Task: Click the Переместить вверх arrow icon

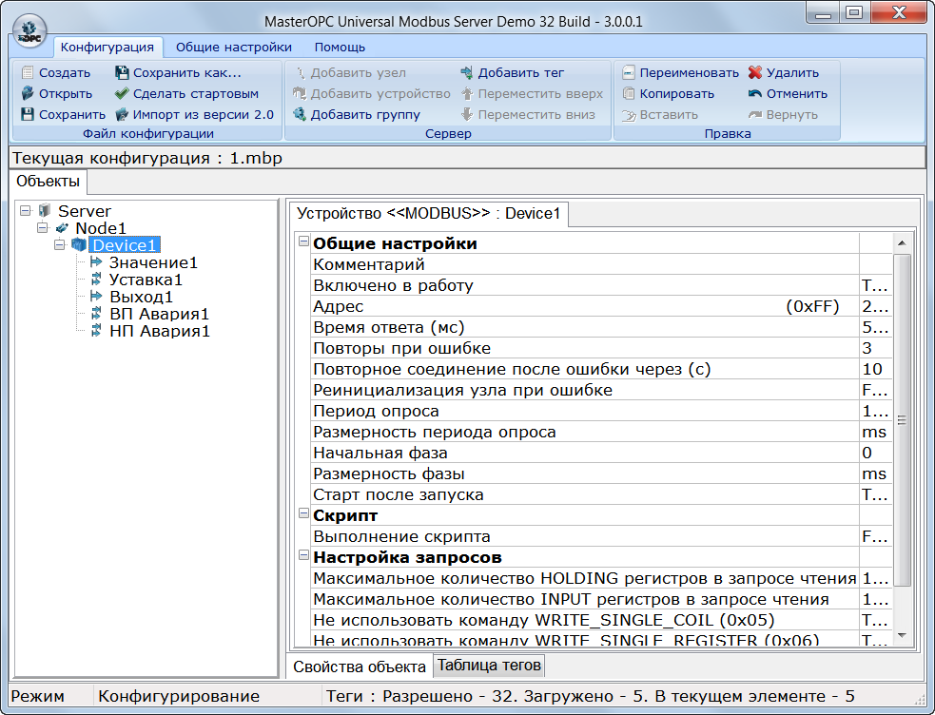Action: (x=467, y=93)
